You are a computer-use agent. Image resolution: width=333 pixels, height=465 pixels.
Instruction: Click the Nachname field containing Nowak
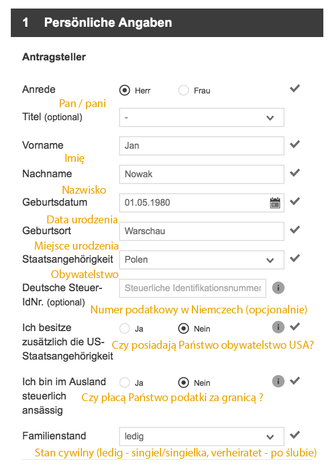point(202,174)
